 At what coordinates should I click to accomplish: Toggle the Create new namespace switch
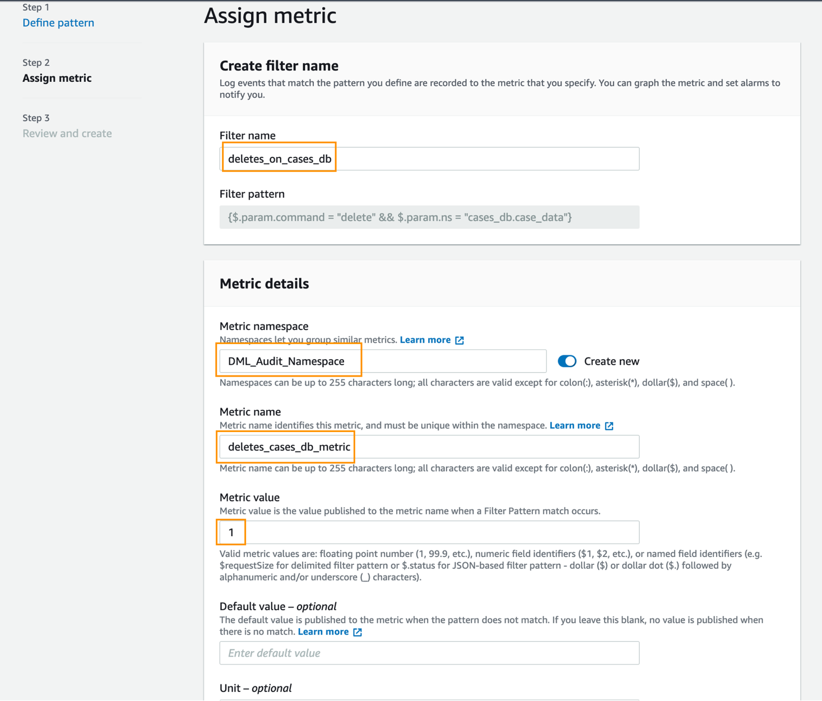click(x=567, y=361)
